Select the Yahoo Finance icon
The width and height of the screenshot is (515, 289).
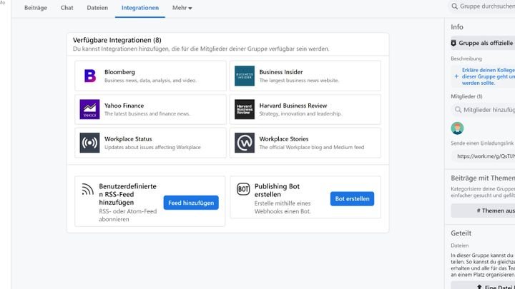coord(89,109)
